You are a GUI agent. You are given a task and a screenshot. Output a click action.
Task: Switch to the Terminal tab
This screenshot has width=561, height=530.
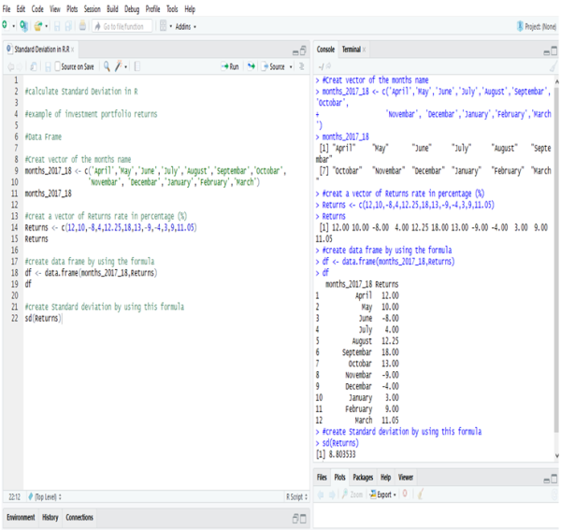[352, 48]
